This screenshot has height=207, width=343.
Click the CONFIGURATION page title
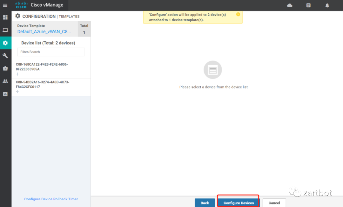point(39,17)
